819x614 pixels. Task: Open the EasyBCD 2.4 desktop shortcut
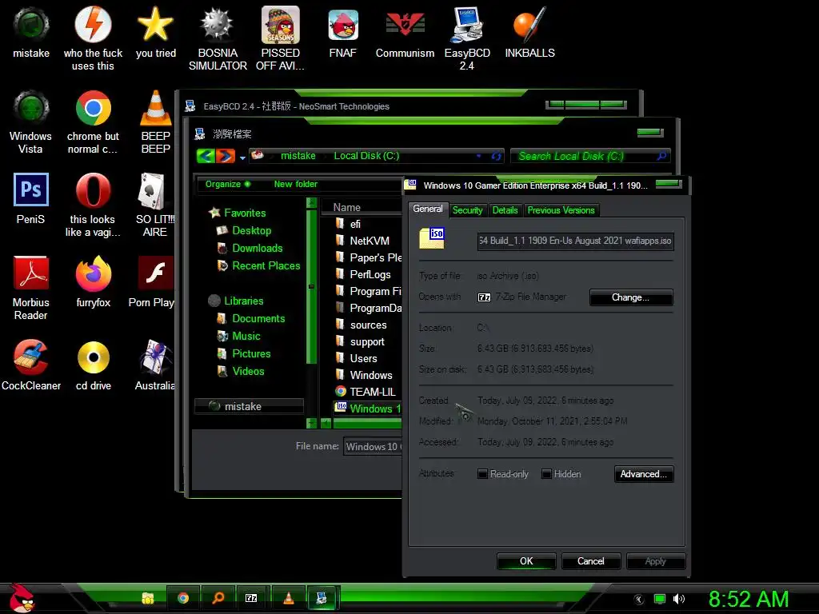pos(467,38)
